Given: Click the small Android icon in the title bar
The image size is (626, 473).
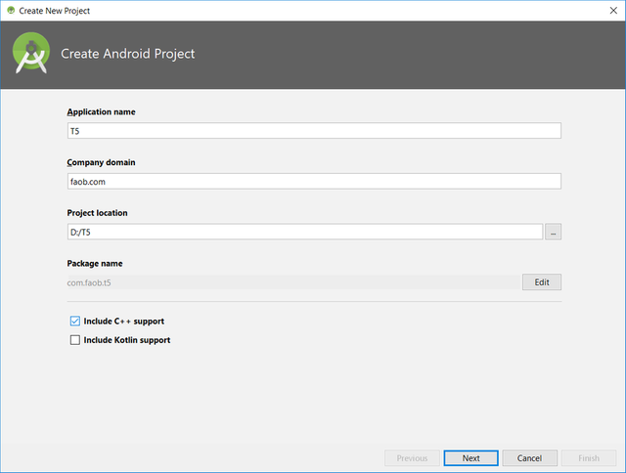Looking at the screenshot, I should coord(11,11).
